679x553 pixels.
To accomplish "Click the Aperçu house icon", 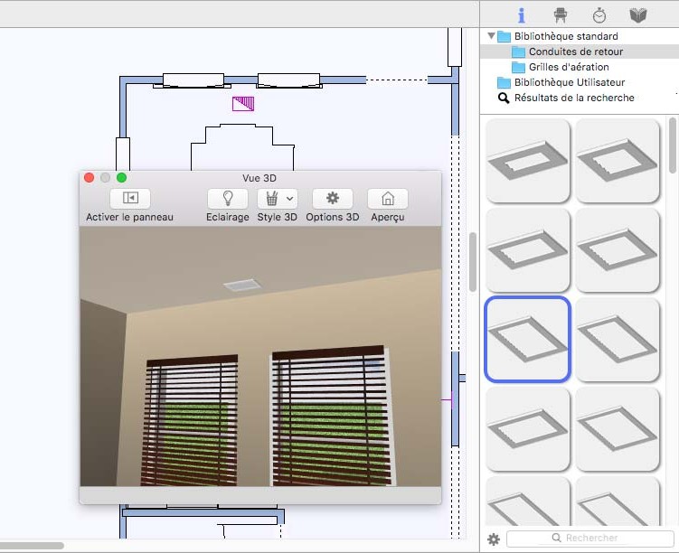I will pos(387,199).
